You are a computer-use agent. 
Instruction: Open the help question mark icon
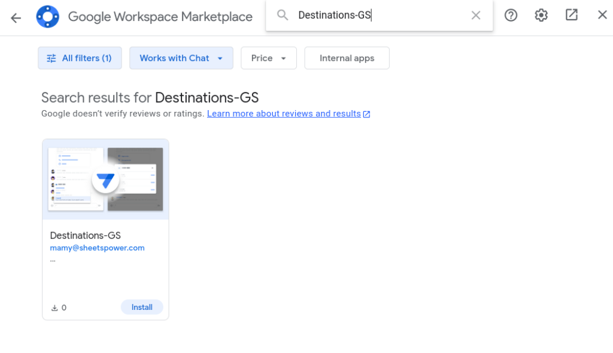511,15
